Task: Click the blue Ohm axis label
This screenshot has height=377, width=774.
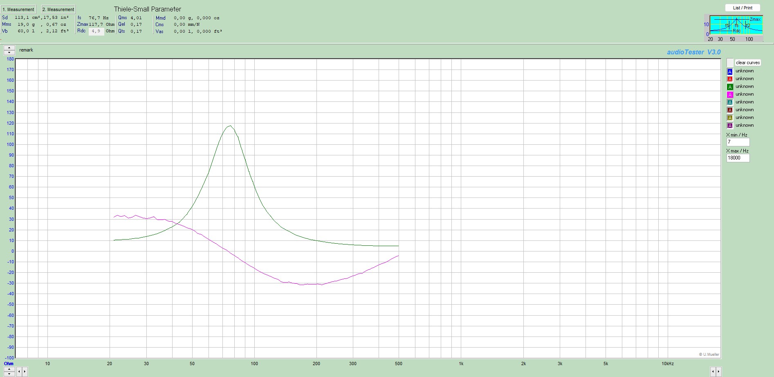Action: tap(9, 364)
